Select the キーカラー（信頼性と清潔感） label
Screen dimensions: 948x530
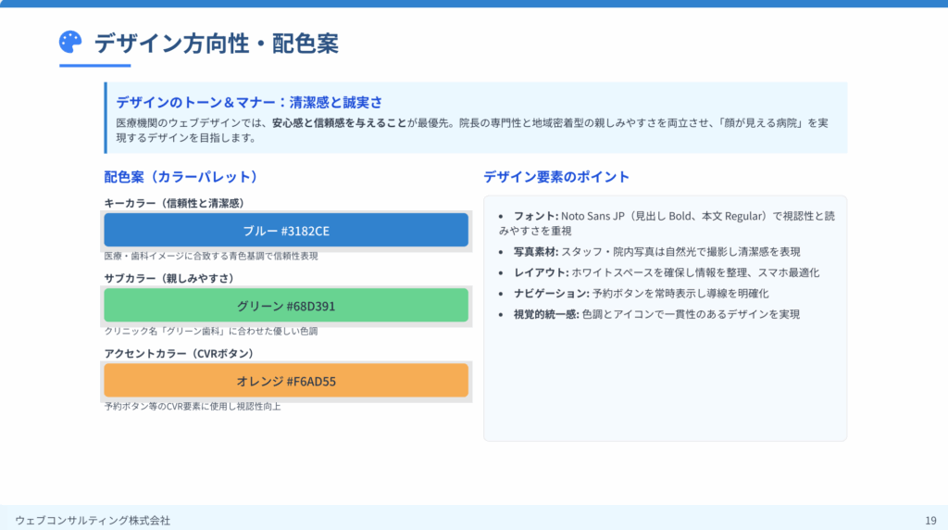pos(174,203)
